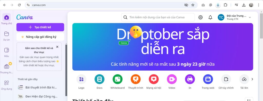
Task: Open Bài thuyết trình Bài ki... recent design
Action: point(40,87)
